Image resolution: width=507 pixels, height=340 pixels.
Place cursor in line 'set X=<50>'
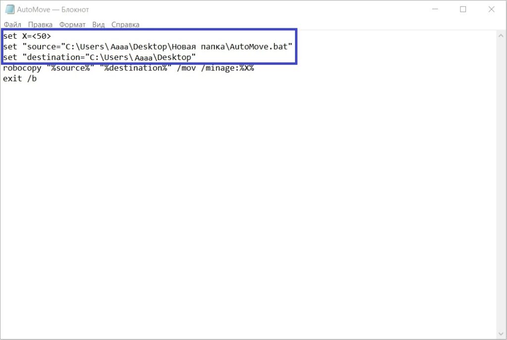(x=27, y=36)
